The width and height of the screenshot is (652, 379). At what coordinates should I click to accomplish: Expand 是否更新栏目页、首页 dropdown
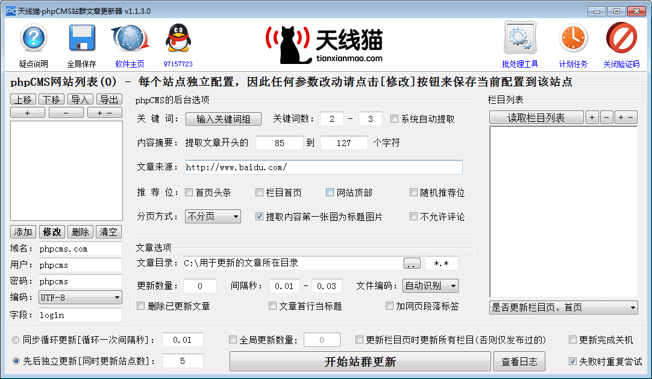pos(563,307)
